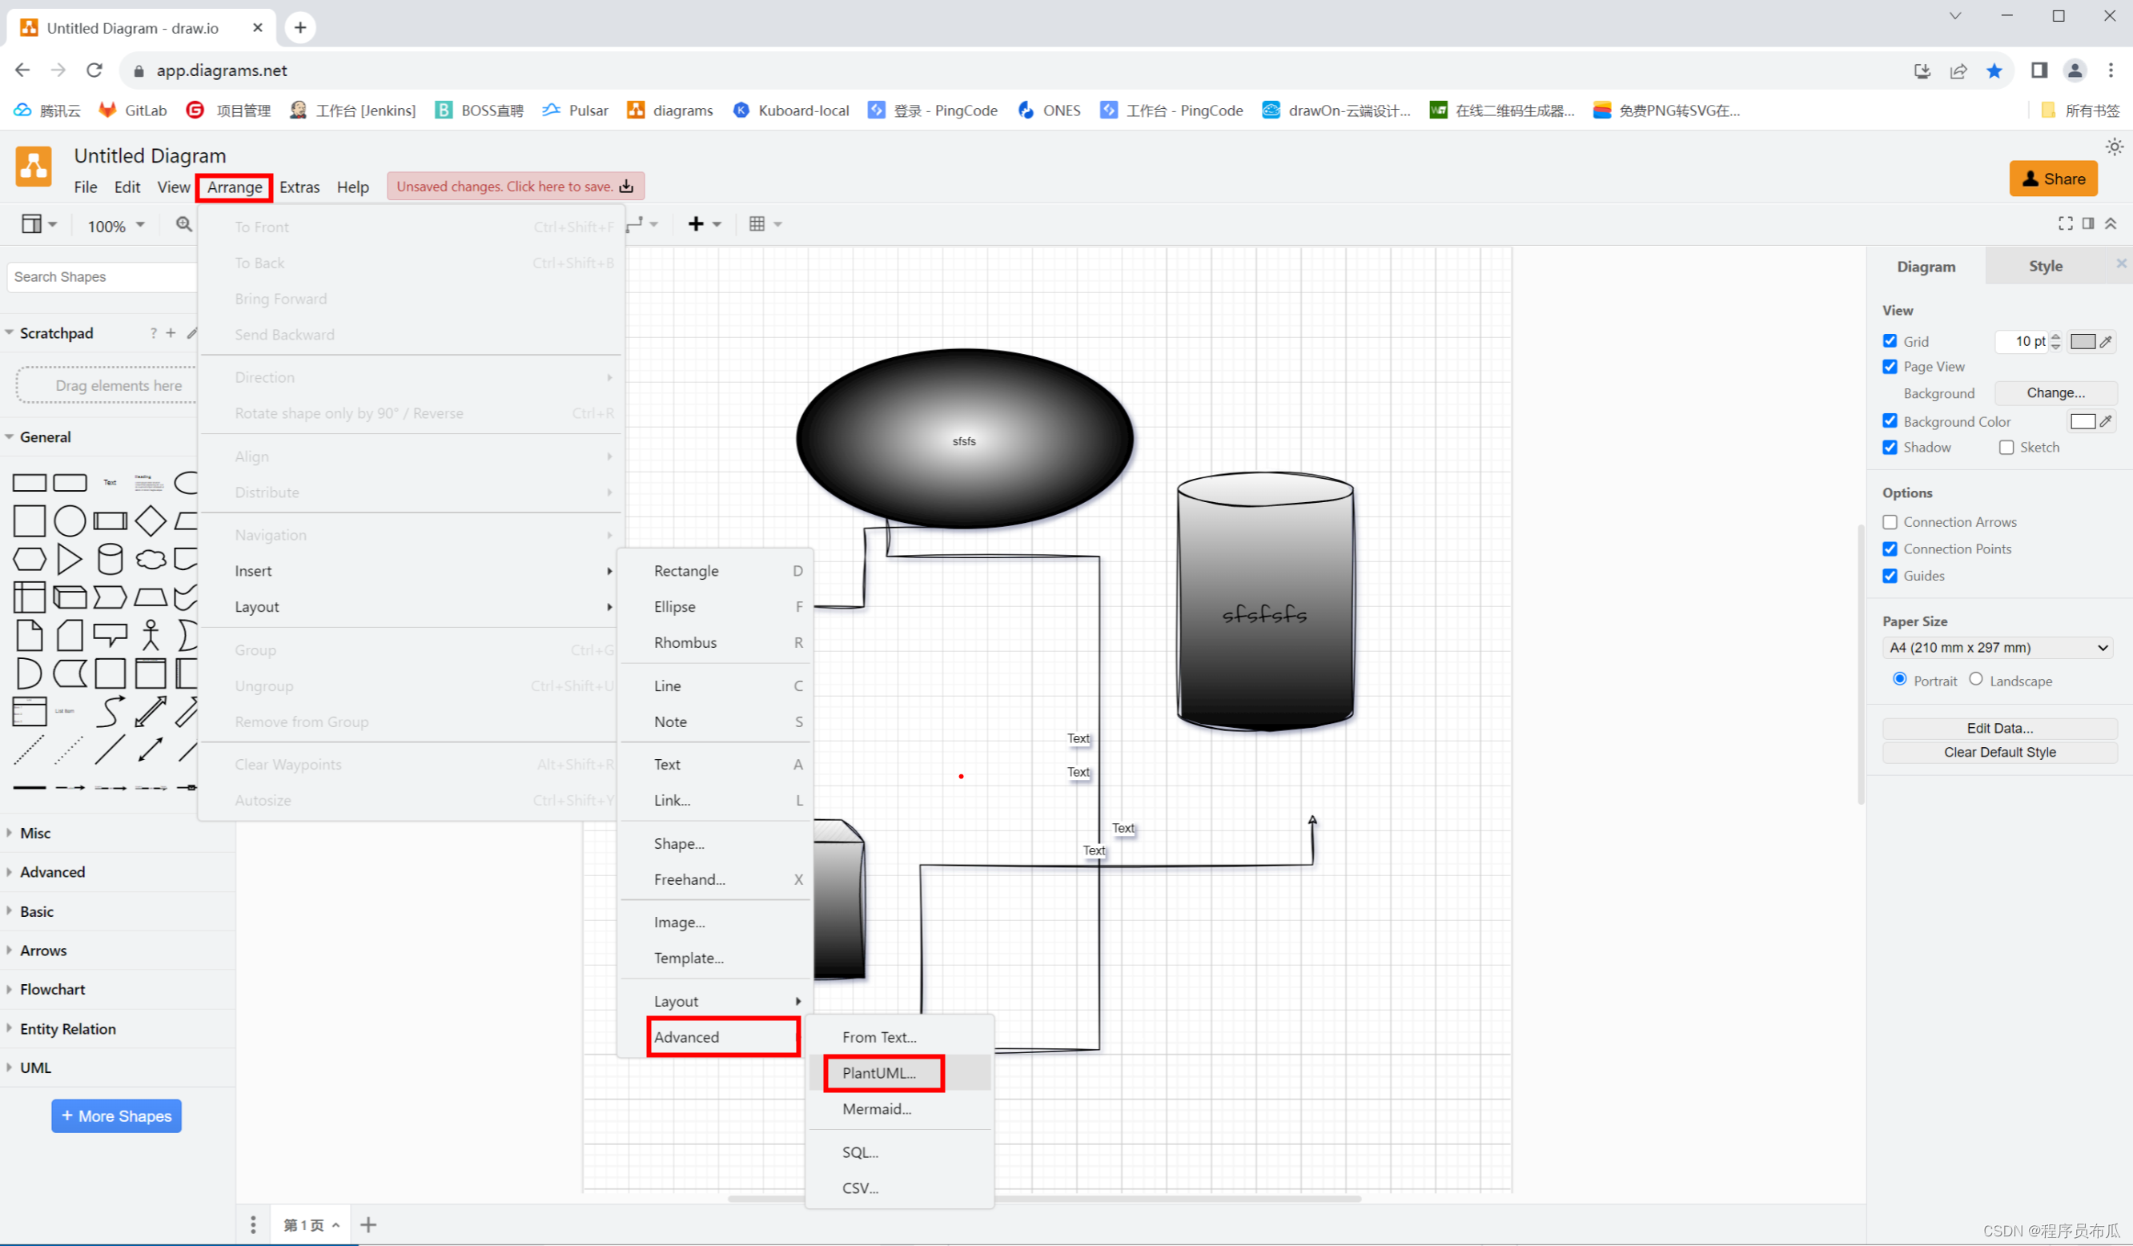The width and height of the screenshot is (2133, 1246).
Task: Open the Paper Size dropdown
Action: (x=1998, y=647)
